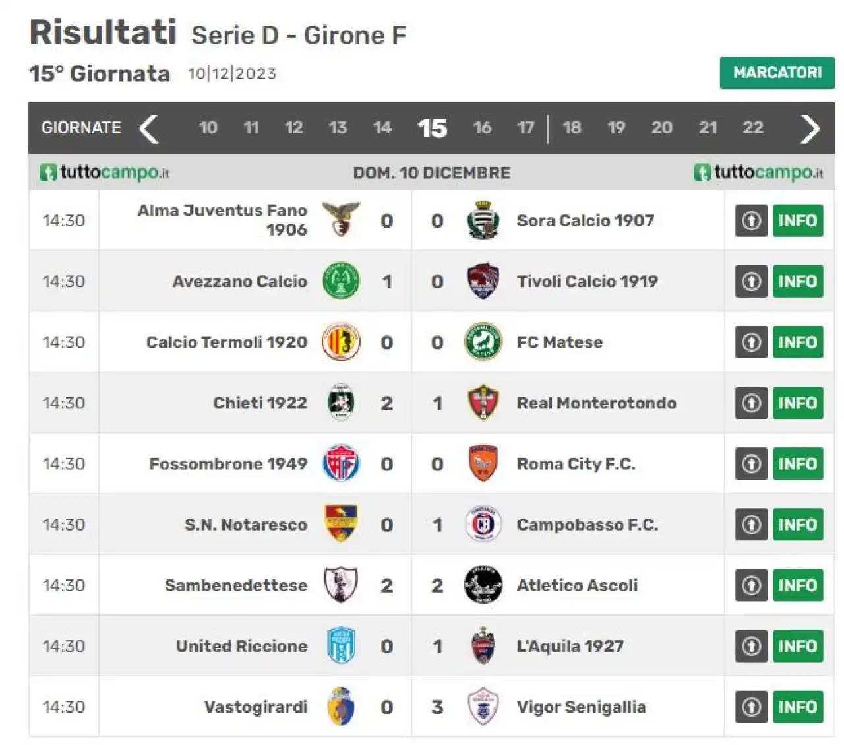This screenshot has width=844, height=745.
Task: Click the Sora Calcio 1907 crest
Action: tap(483, 220)
